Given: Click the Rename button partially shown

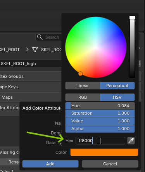Looking at the screenshot, I should [10, 162].
